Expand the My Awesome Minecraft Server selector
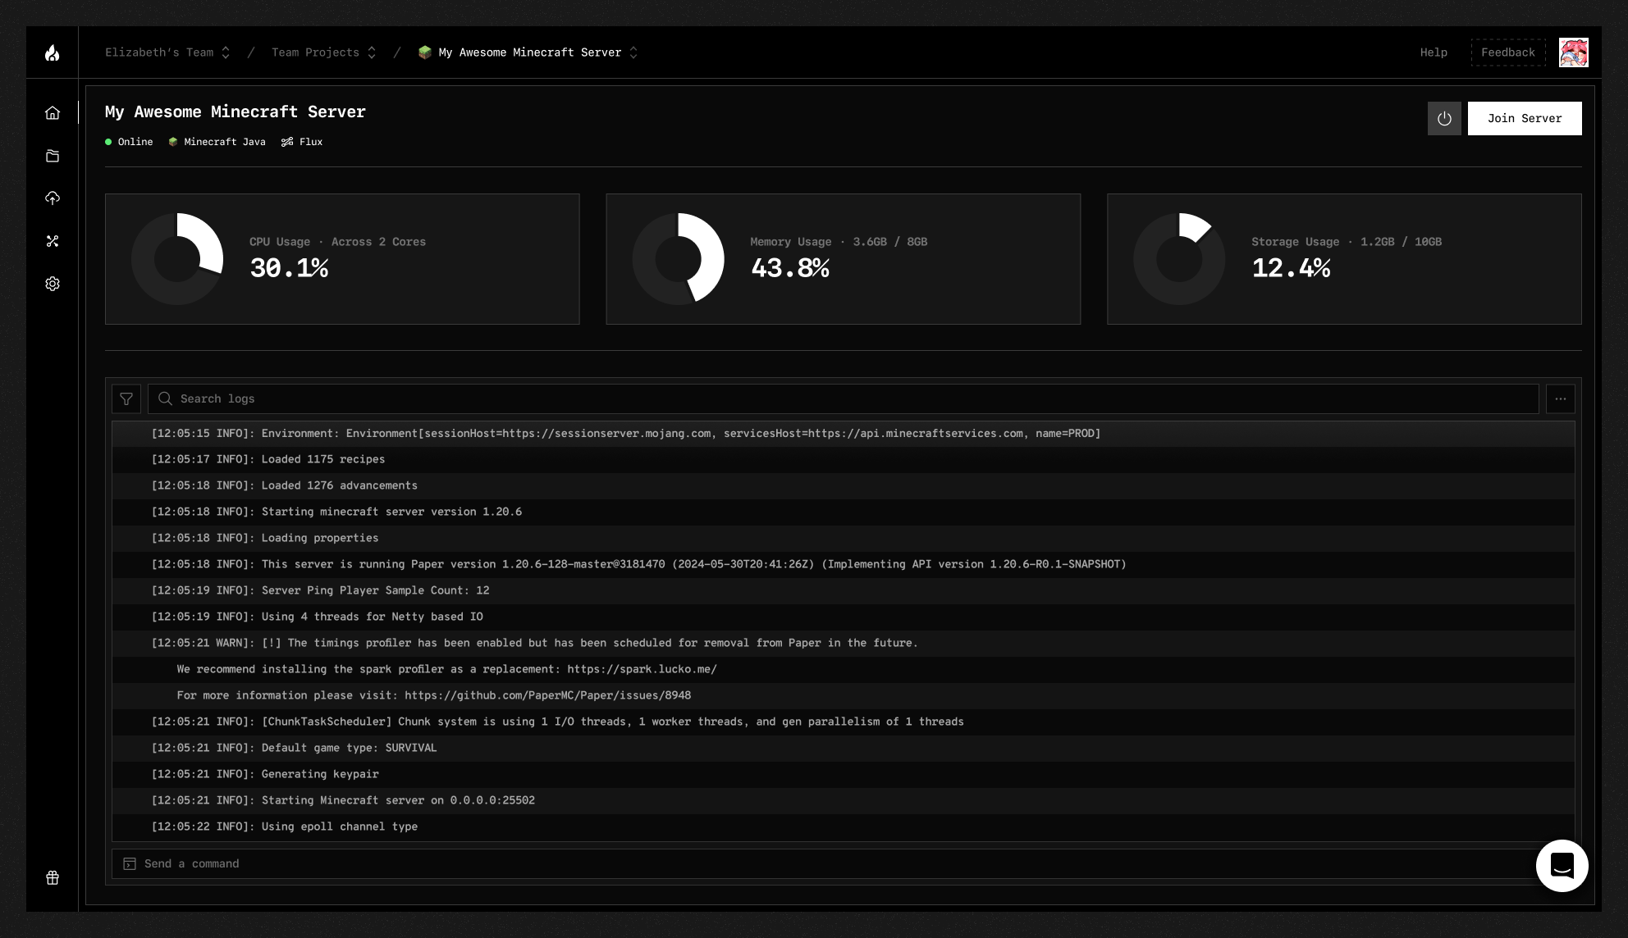1628x938 pixels. [x=529, y=52]
